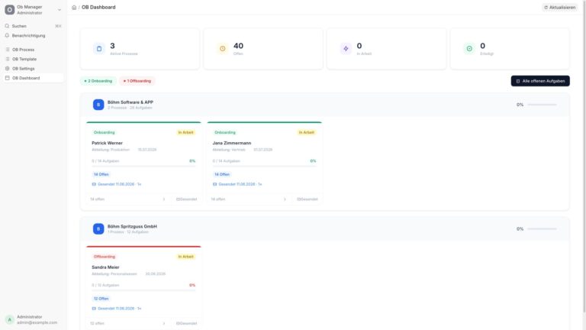The height and width of the screenshot is (330, 586).
Task: Click the progress bar of Böhm Spritzguss GmbH
Action: 542,229
